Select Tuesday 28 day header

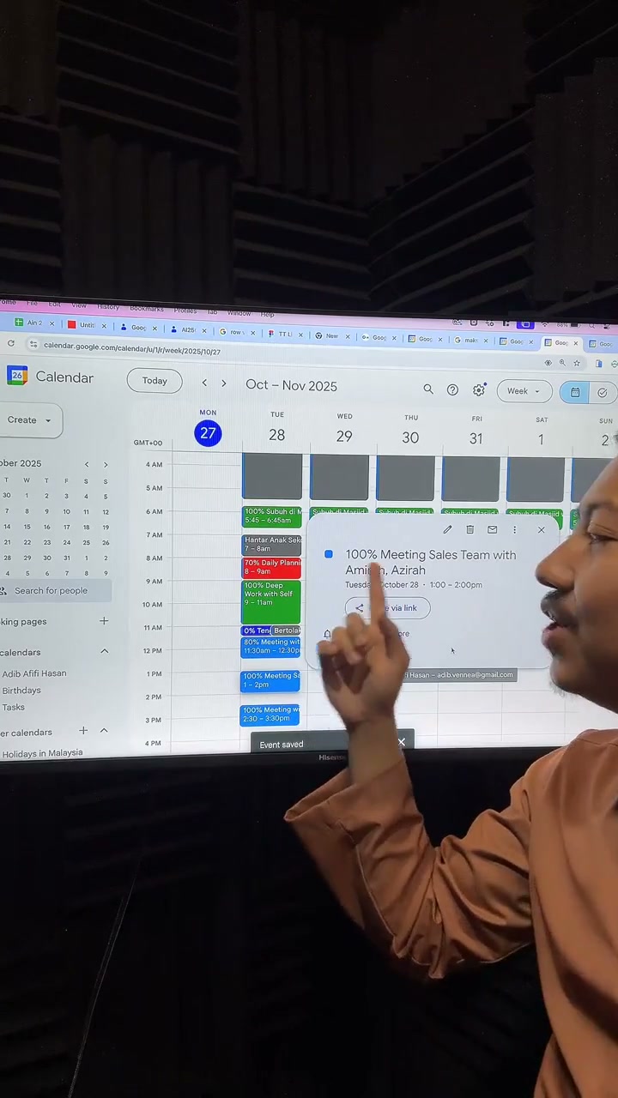276,435
